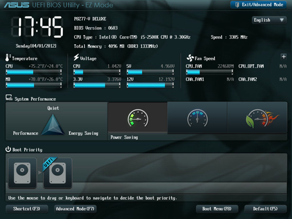Image resolution: width=292 pixels, height=219 pixels.
Task: Open the English language dropdown
Action: pyautogui.click(x=269, y=20)
